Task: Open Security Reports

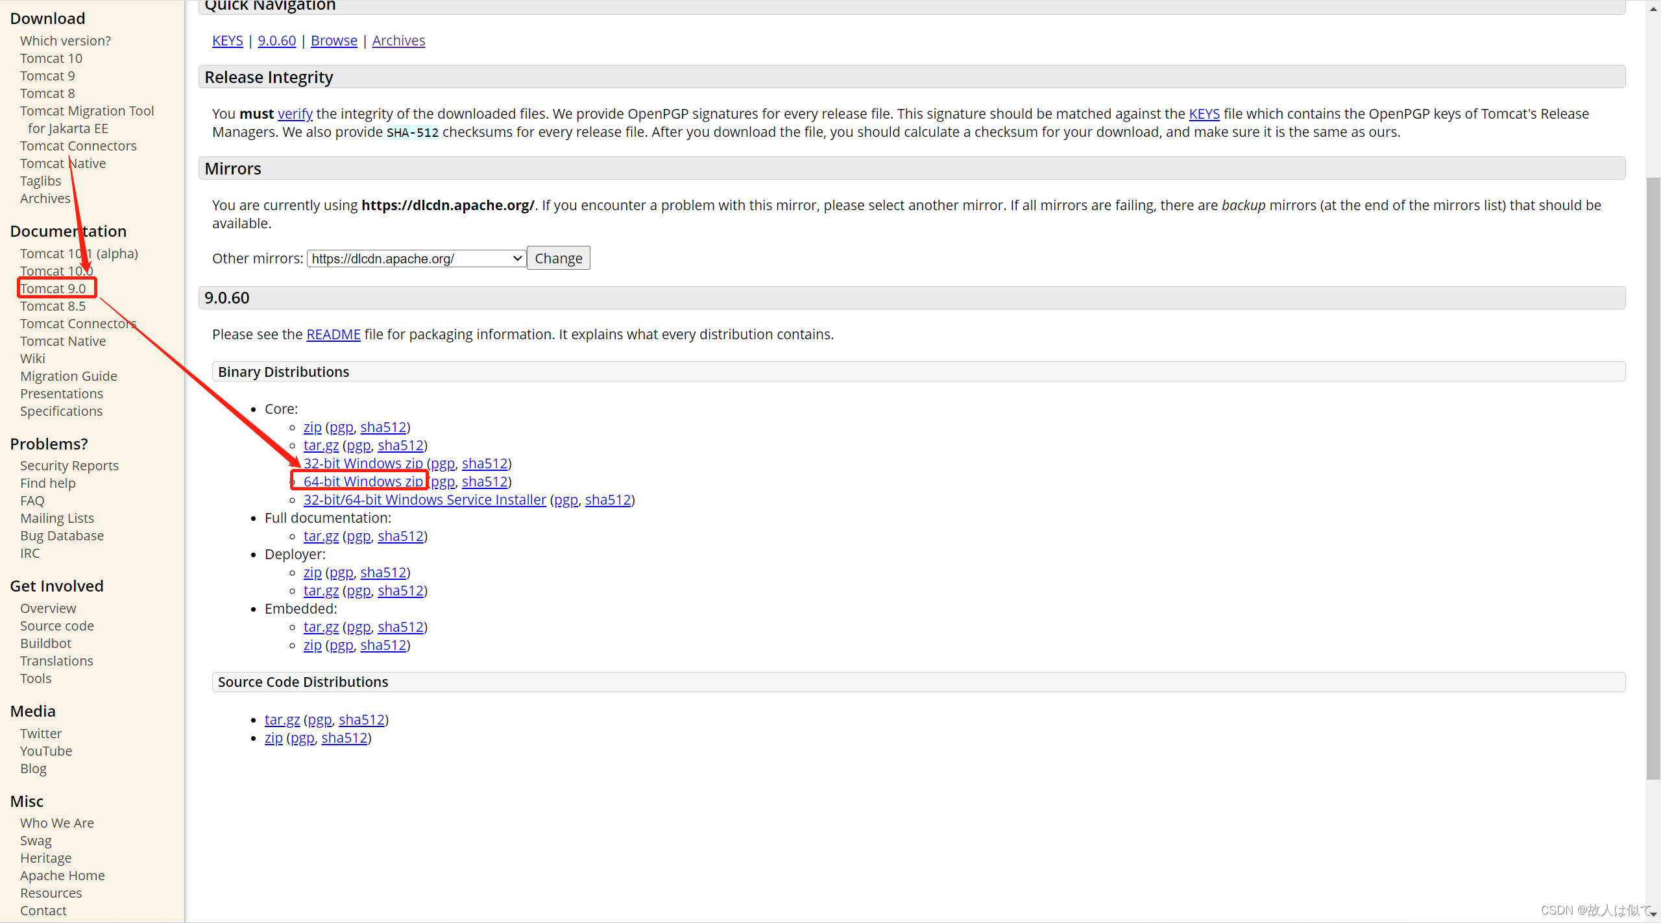Action: tap(69, 465)
